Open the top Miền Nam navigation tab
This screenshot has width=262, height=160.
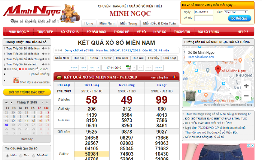click(107, 24)
